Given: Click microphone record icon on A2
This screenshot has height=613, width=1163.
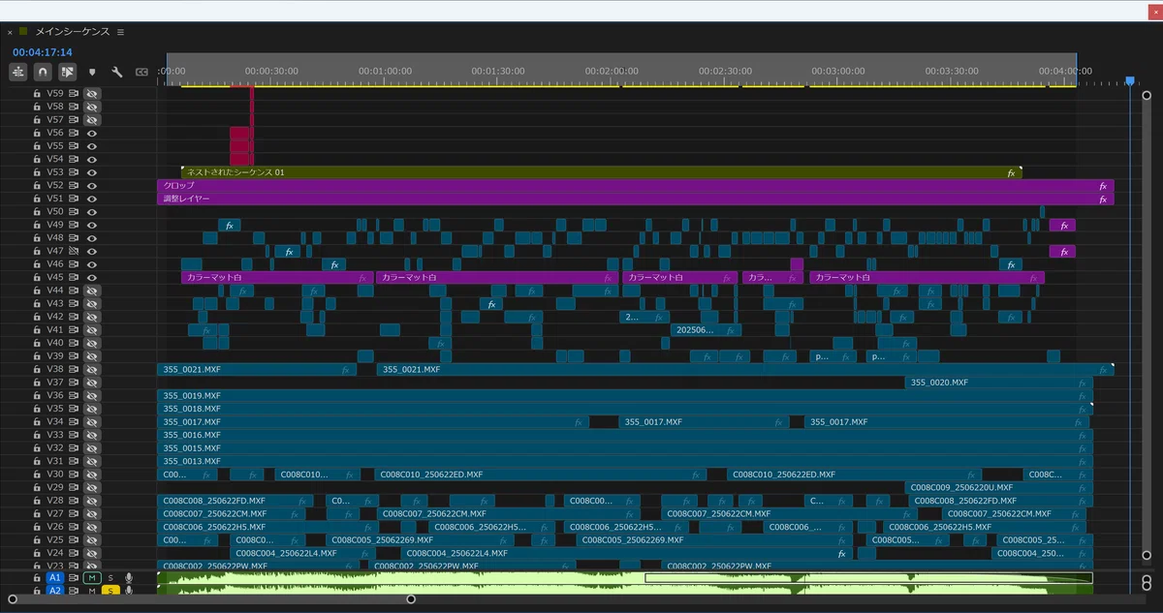Looking at the screenshot, I should [129, 591].
